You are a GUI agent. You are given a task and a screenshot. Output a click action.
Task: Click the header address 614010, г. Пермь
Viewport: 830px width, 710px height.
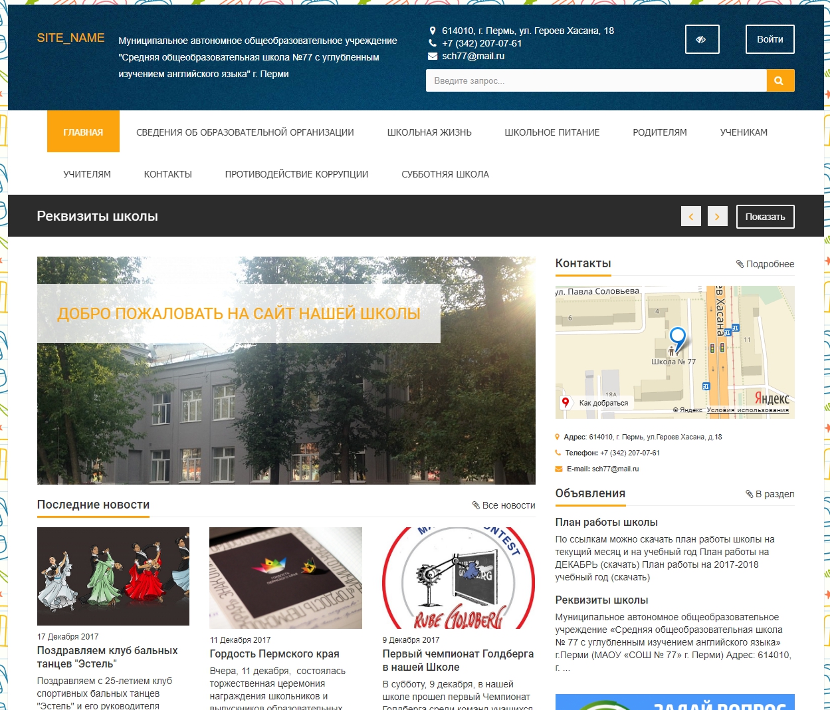pyautogui.click(x=528, y=31)
